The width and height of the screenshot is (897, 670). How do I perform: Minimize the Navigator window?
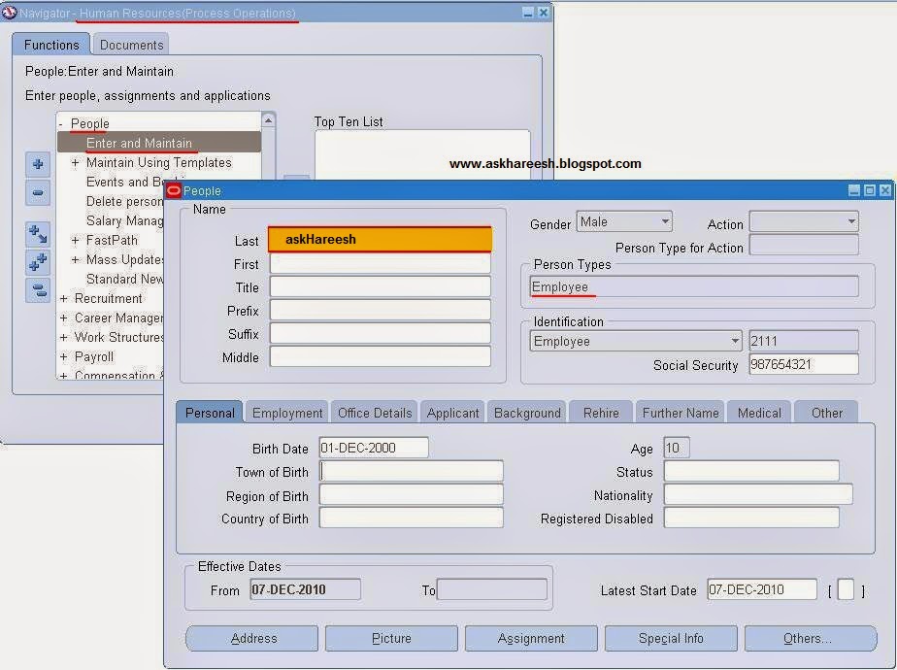[528, 12]
